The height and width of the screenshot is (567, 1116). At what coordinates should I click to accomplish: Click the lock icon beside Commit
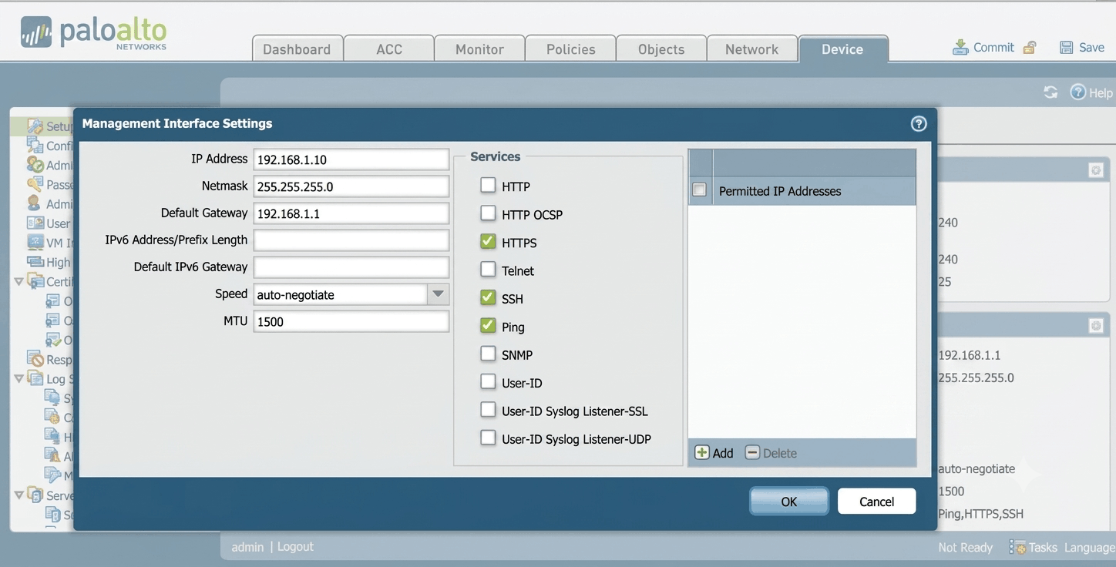point(1029,48)
